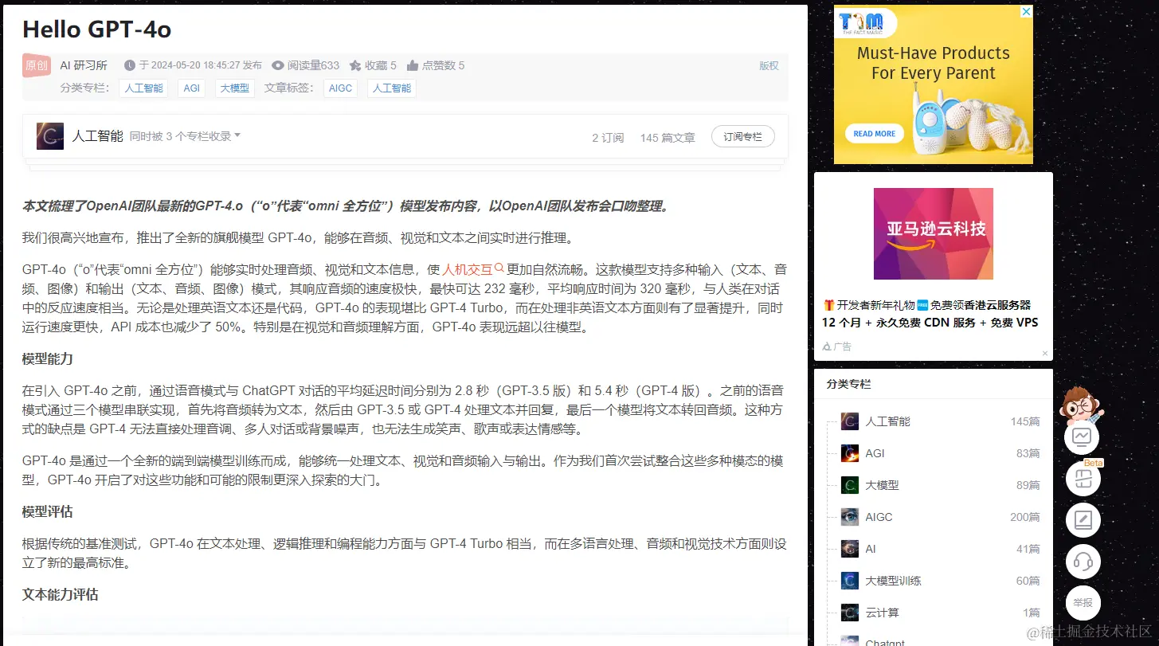This screenshot has width=1159, height=646.
Task: Select the 人工智能 tag in the 分类专栏 row
Action: coord(143,88)
